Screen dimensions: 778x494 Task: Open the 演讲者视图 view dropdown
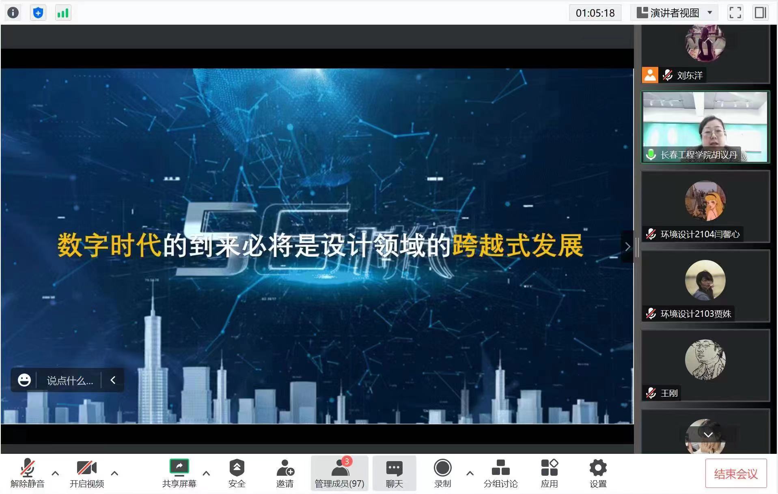tap(674, 13)
